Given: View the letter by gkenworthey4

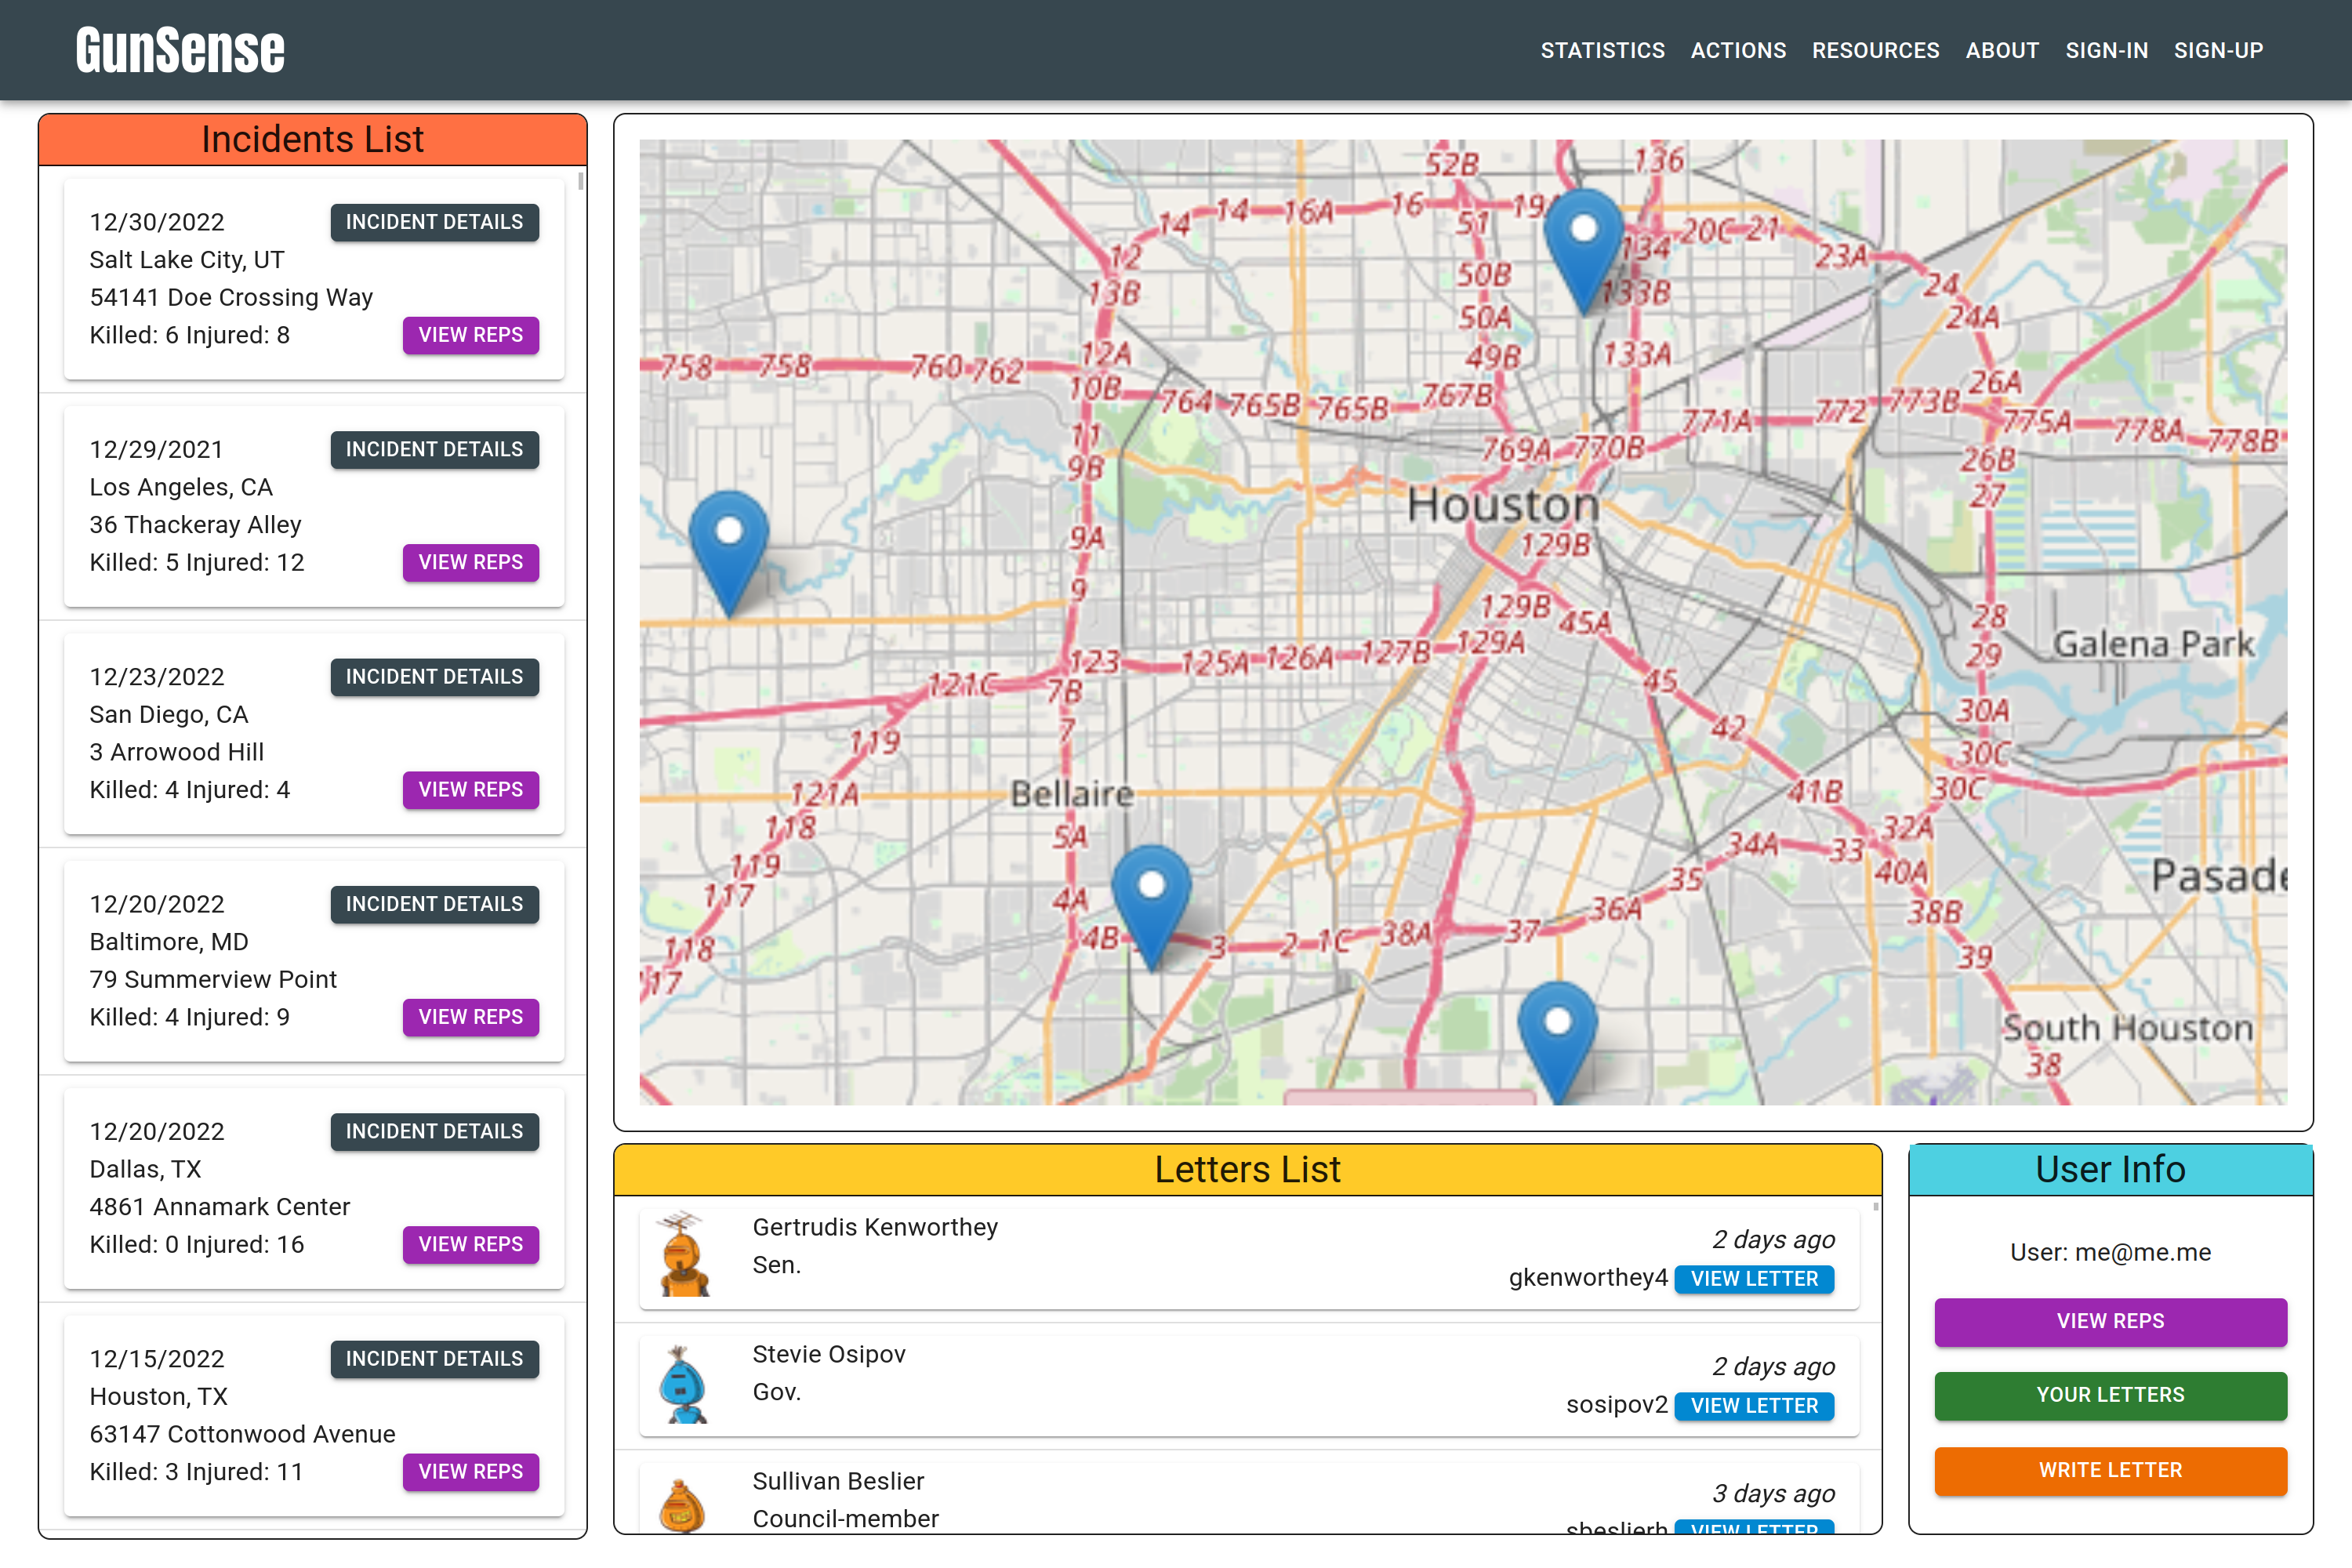Looking at the screenshot, I should pos(1753,1279).
